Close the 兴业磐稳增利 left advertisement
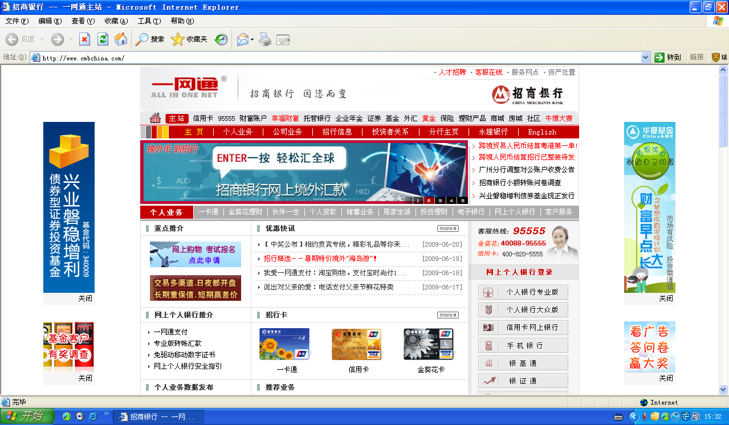The width and height of the screenshot is (729, 425). click(85, 299)
